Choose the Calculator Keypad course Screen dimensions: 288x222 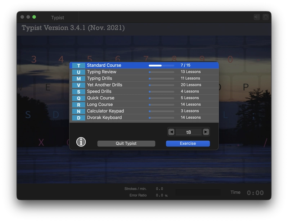point(144,111)
